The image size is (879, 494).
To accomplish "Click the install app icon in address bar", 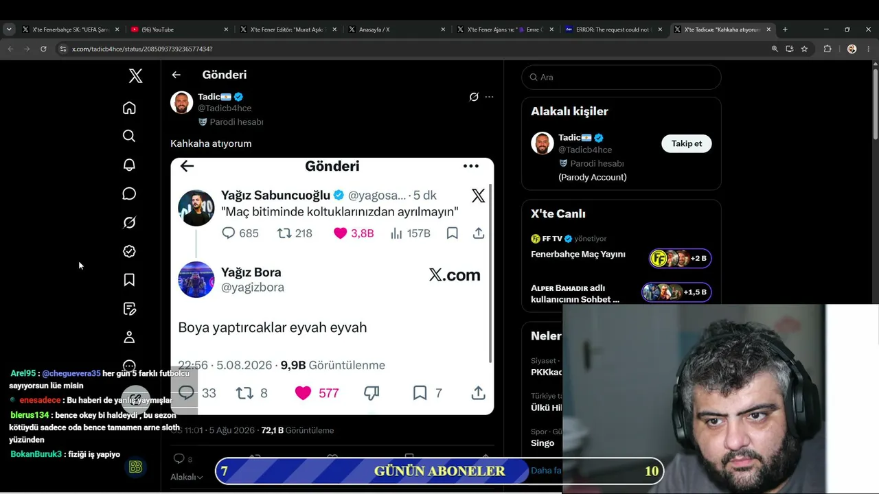I will click(x=790, y=49).
